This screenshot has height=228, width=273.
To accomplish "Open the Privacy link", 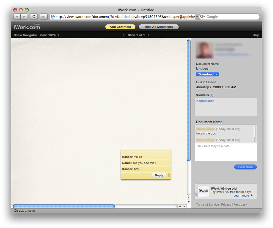I will (226, 204).
